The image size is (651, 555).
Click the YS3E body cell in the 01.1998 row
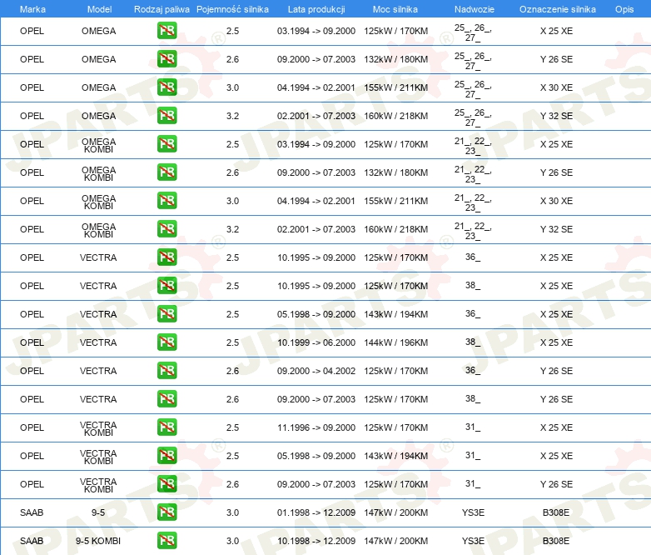pyautogui.click(x=473, y=512)
